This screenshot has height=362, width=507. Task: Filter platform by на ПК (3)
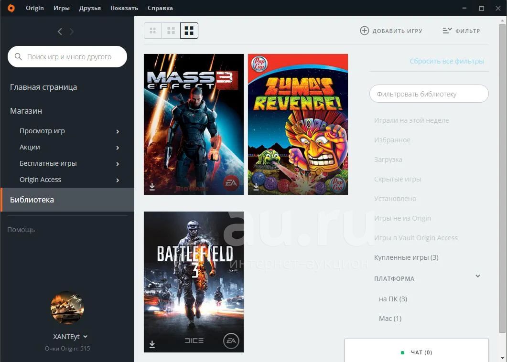(393, 299)
